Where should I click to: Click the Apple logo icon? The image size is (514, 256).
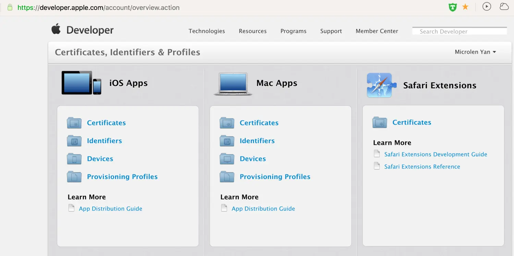coord(56,29)
